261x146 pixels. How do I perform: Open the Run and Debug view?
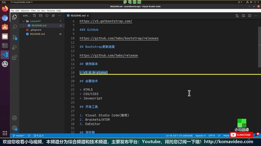(15, 47)
